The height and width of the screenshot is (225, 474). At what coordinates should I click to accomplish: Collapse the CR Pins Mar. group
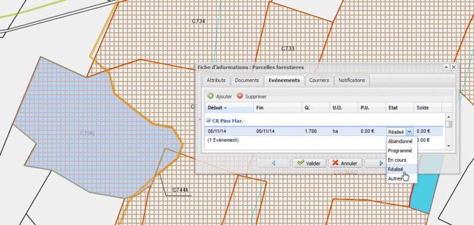pyautogui.click(x=208, y=120)
